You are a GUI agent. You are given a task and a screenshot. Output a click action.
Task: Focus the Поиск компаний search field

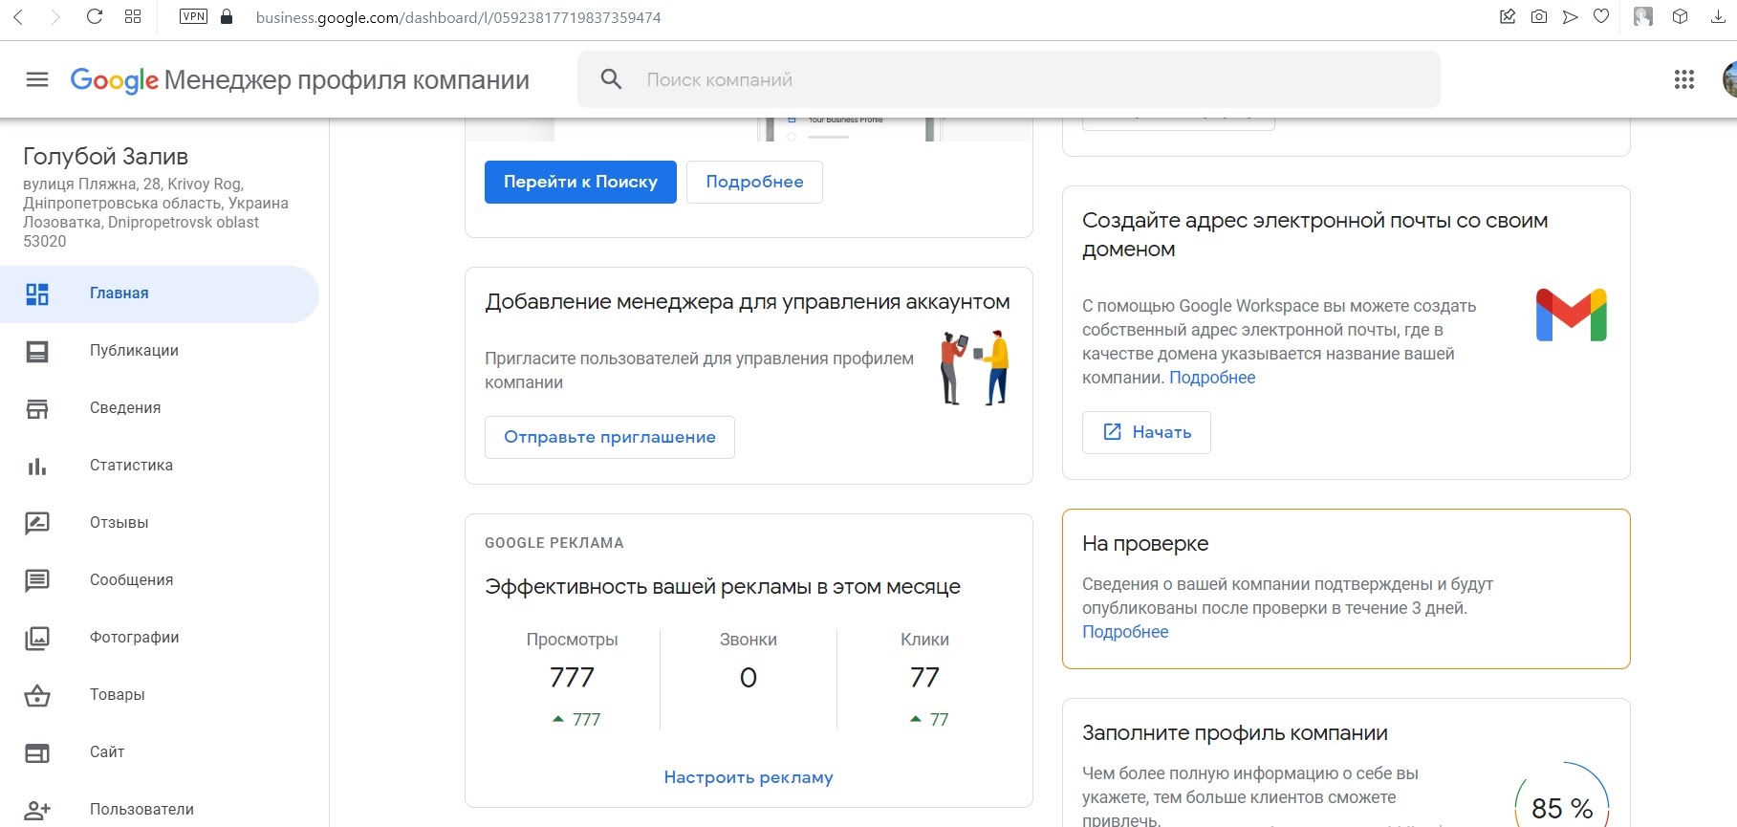tap(1009, 79)
